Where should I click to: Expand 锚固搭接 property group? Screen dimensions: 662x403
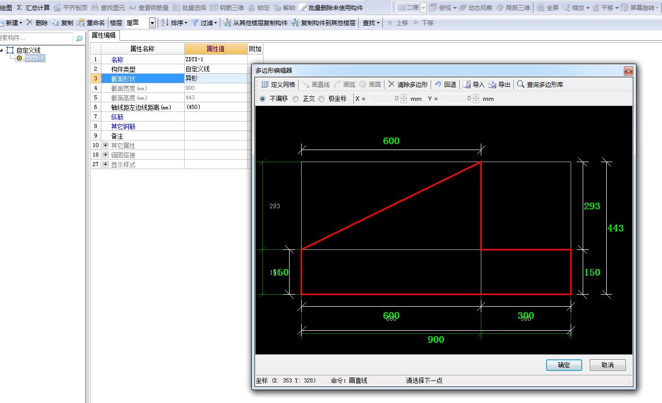(105, 155)
